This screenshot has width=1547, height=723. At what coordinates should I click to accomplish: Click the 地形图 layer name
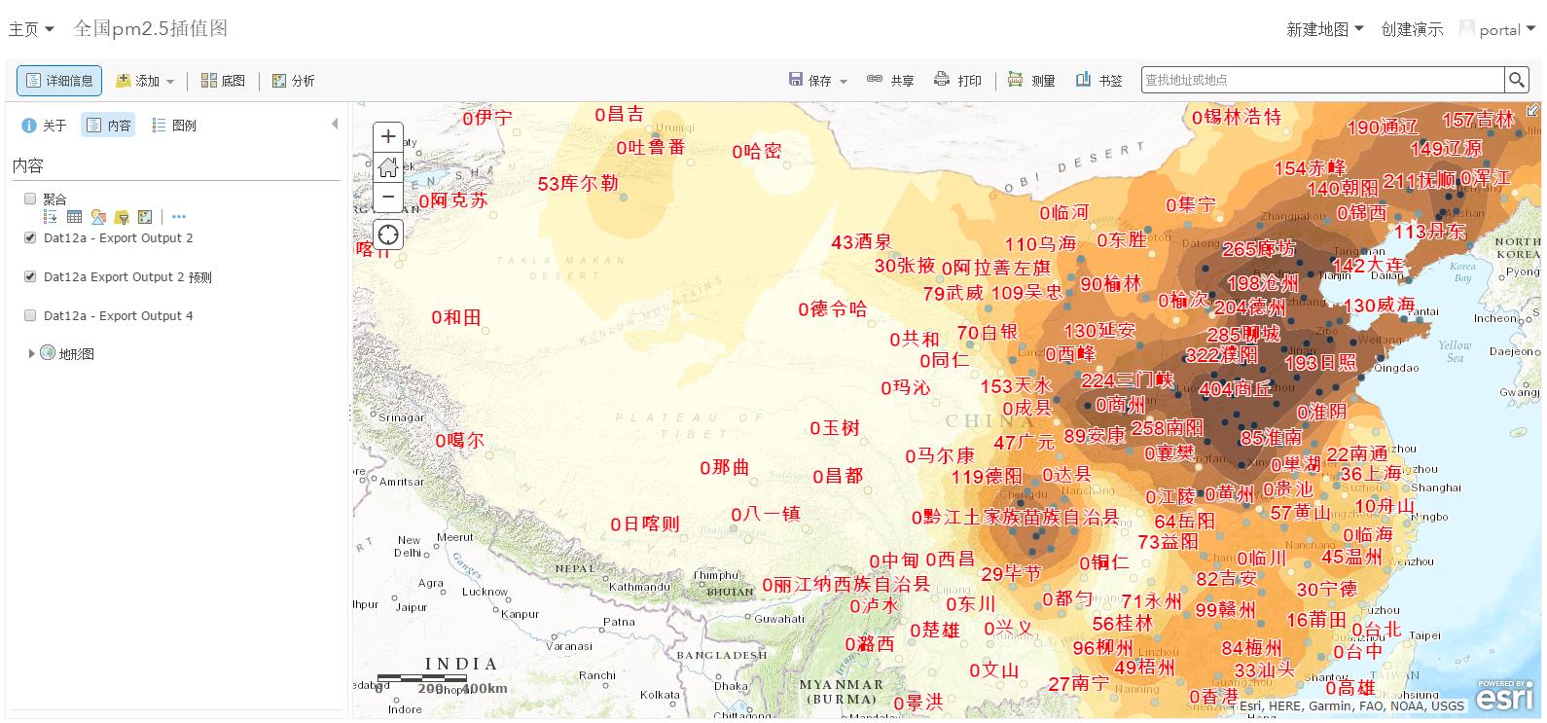77,353
